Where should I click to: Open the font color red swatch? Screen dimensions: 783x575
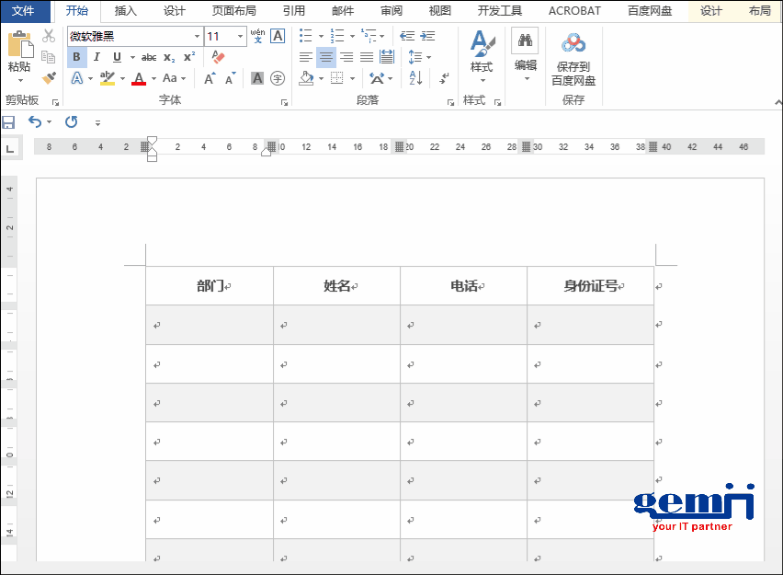(x=139, y=78)
